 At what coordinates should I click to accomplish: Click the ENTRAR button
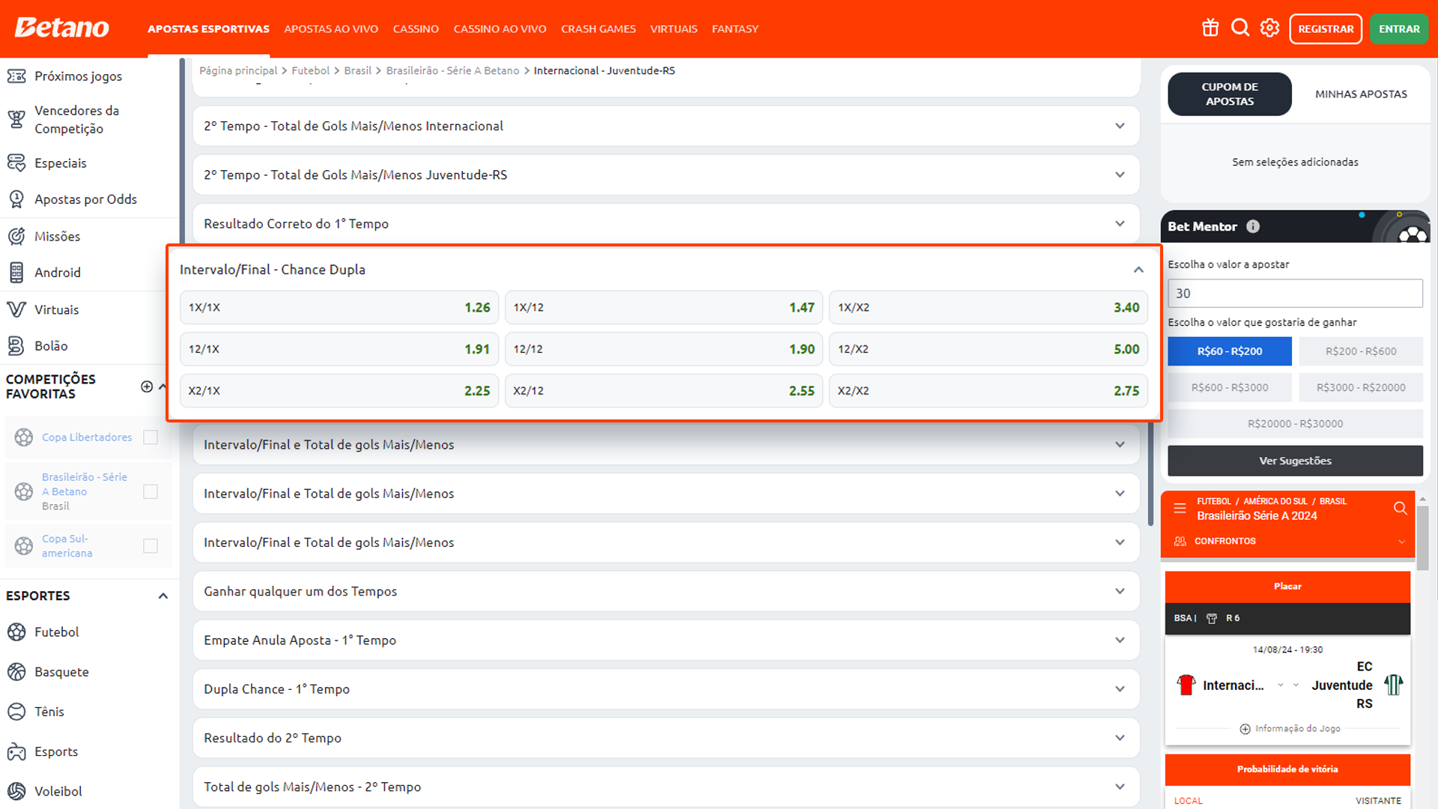1399,28
